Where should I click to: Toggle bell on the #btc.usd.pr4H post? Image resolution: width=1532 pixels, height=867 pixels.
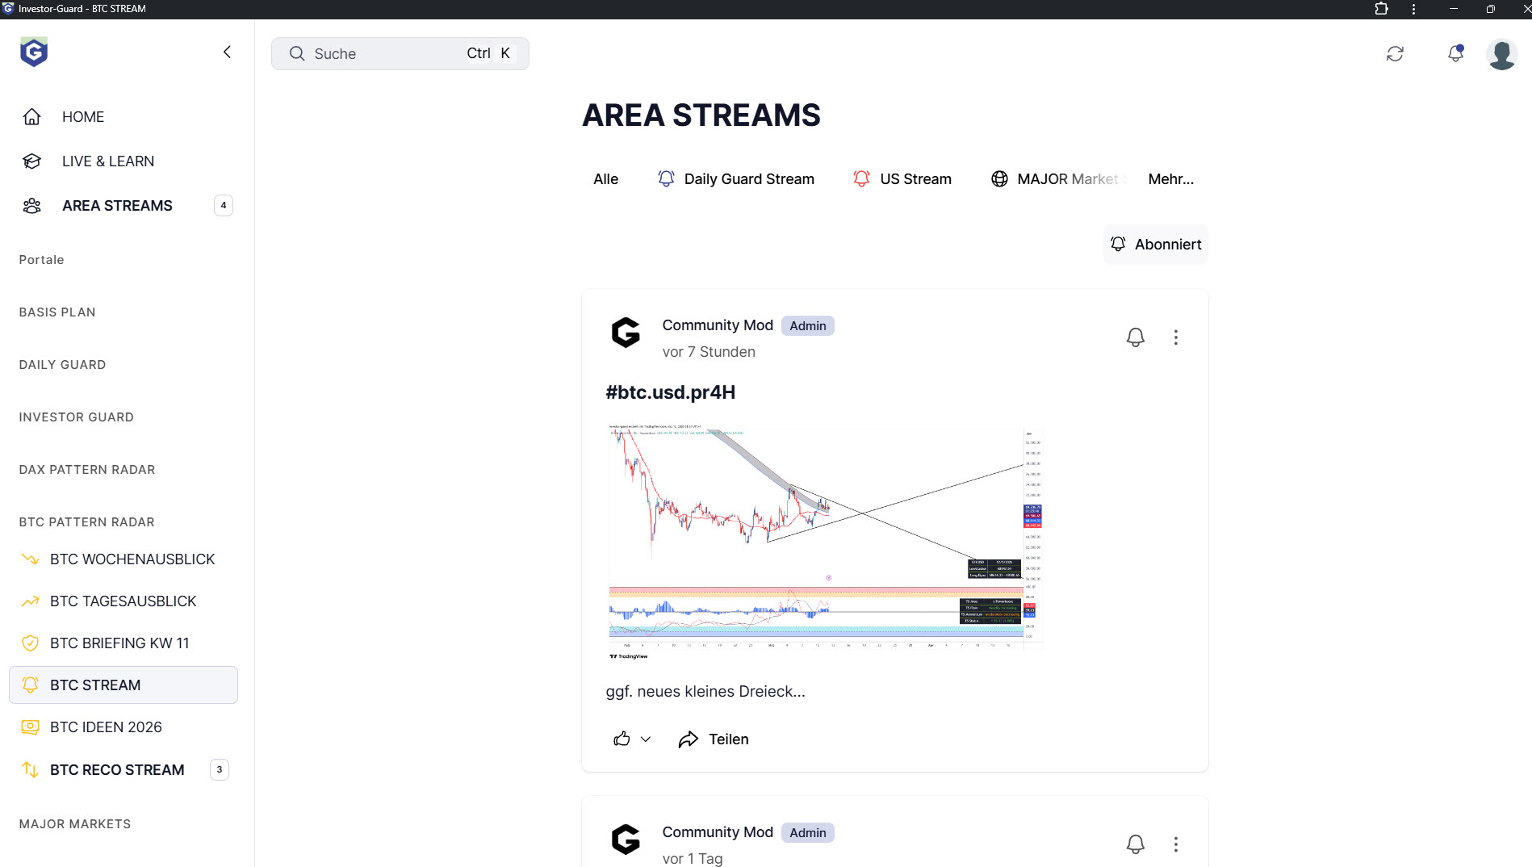(x=1135, y=337)
